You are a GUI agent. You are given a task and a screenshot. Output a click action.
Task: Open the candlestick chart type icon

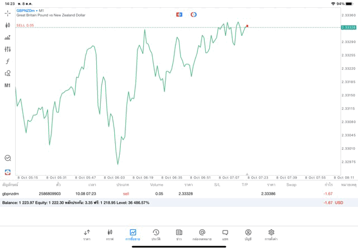[x=8, y=25]
